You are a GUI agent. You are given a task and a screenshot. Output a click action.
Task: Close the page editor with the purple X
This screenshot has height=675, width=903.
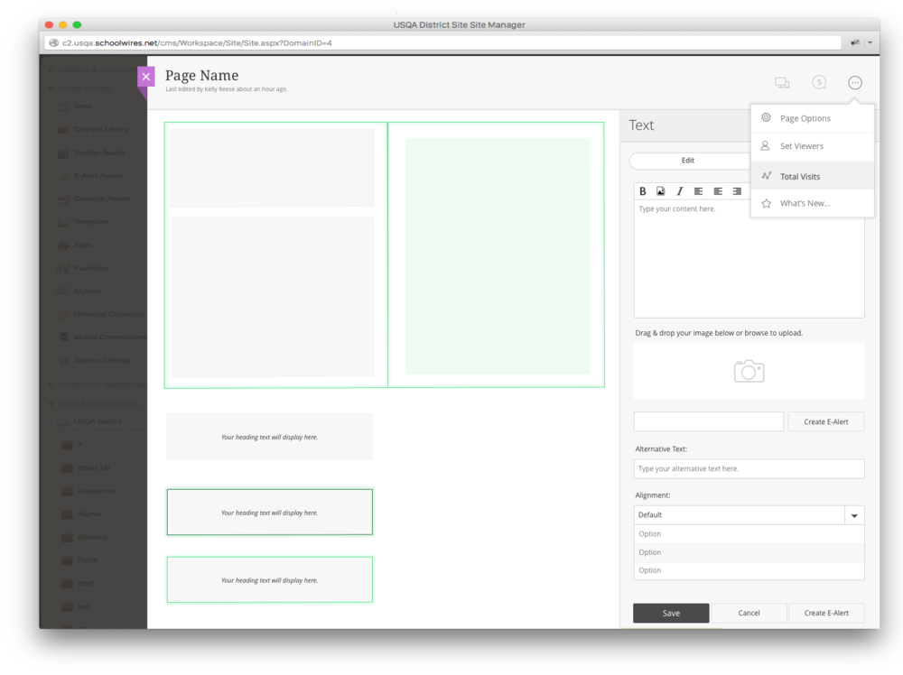point(145,77)
